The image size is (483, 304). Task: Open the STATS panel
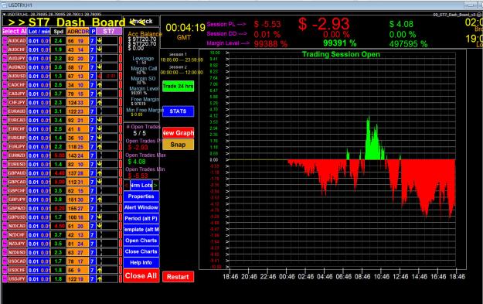178,111
